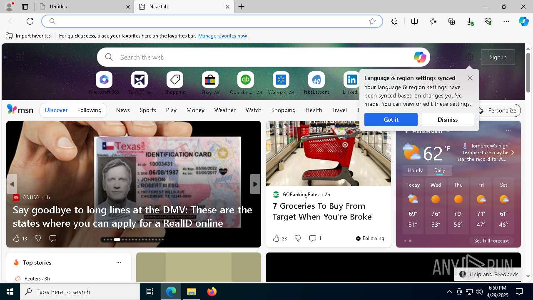
Task: Open See full forecast link
Action: coord(491,241)
